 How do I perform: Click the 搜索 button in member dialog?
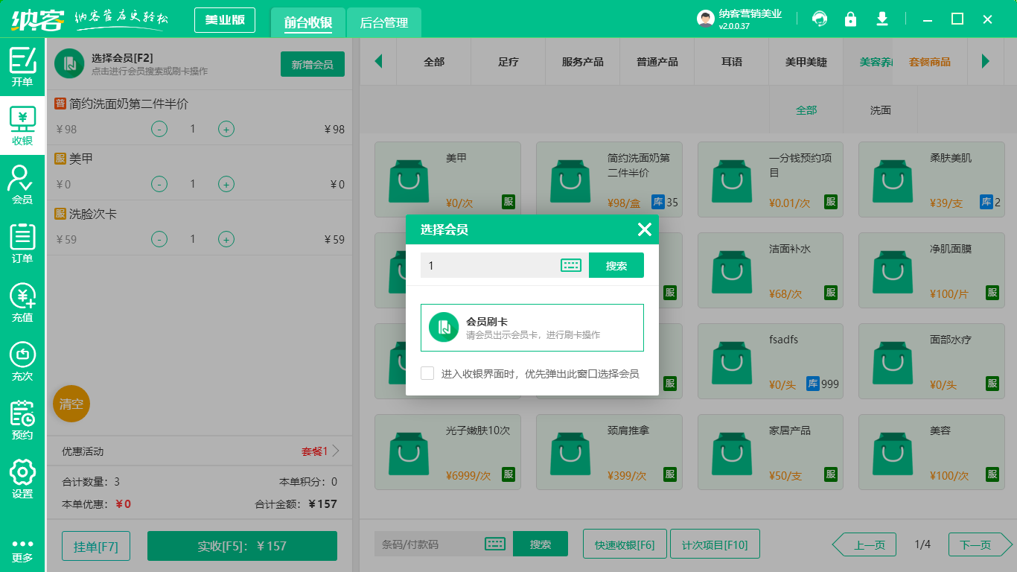pyautogui.click(x=616, y=265)
